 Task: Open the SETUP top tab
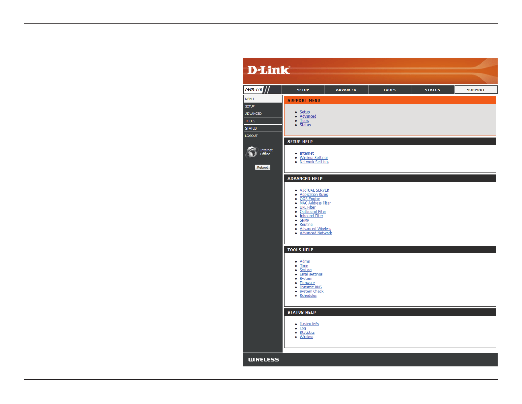303,90
